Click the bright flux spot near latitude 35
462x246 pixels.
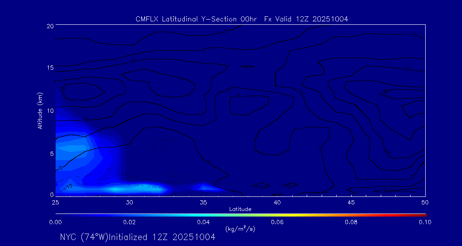[x=204, y=187]
